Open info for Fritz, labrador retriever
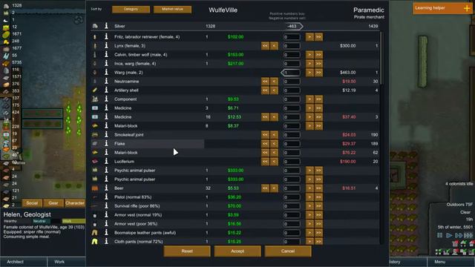 pos(106,36)
